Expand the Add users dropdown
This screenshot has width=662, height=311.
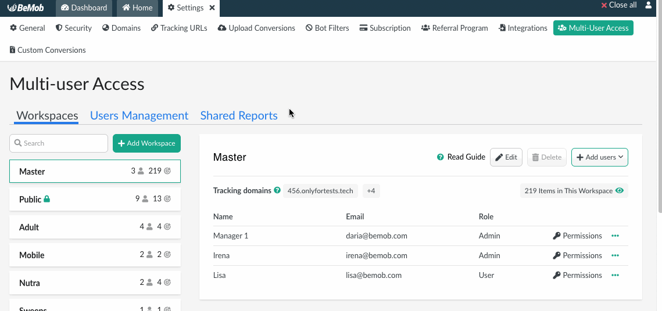click(599, 157)
